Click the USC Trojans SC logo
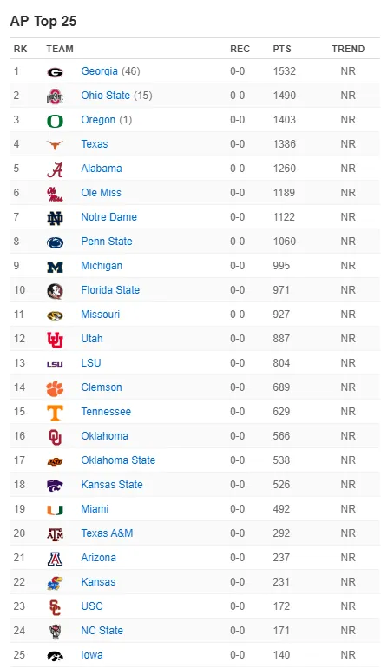This screenshot has height=669, width=381. click(x=55, y=607)
